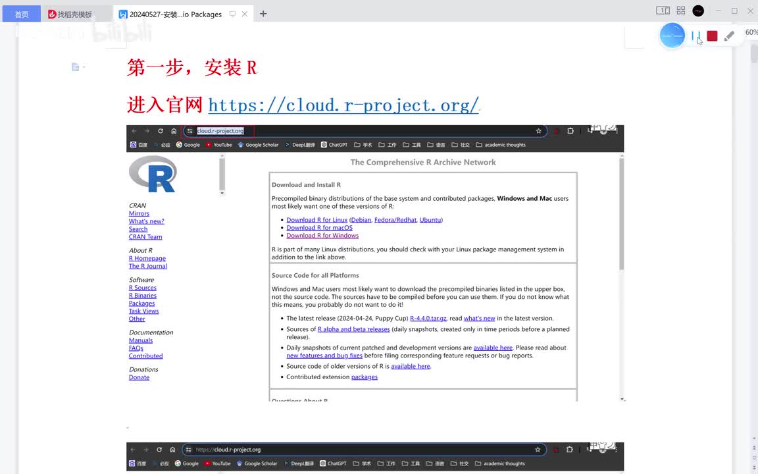Open the Manuals link under Documentation
This screenshot has width=758, height=474.
pos(140,340)
